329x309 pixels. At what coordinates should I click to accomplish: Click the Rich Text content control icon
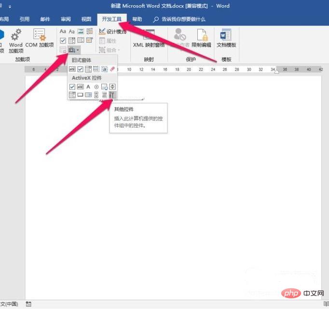point(63,31)
